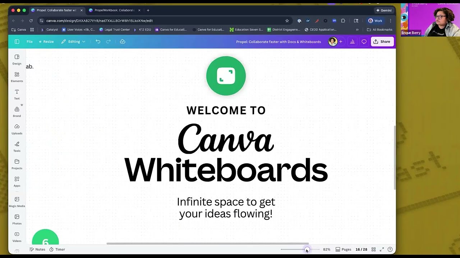Click the horizontal canvas scrollbar
Viewport: 460px width, 258px height.
point(207,244)
